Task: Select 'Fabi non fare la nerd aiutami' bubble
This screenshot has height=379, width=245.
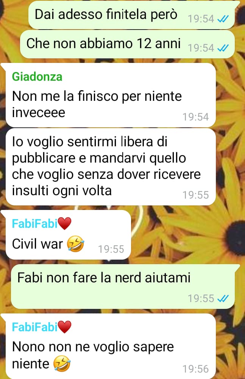Action: click(123, 287)
